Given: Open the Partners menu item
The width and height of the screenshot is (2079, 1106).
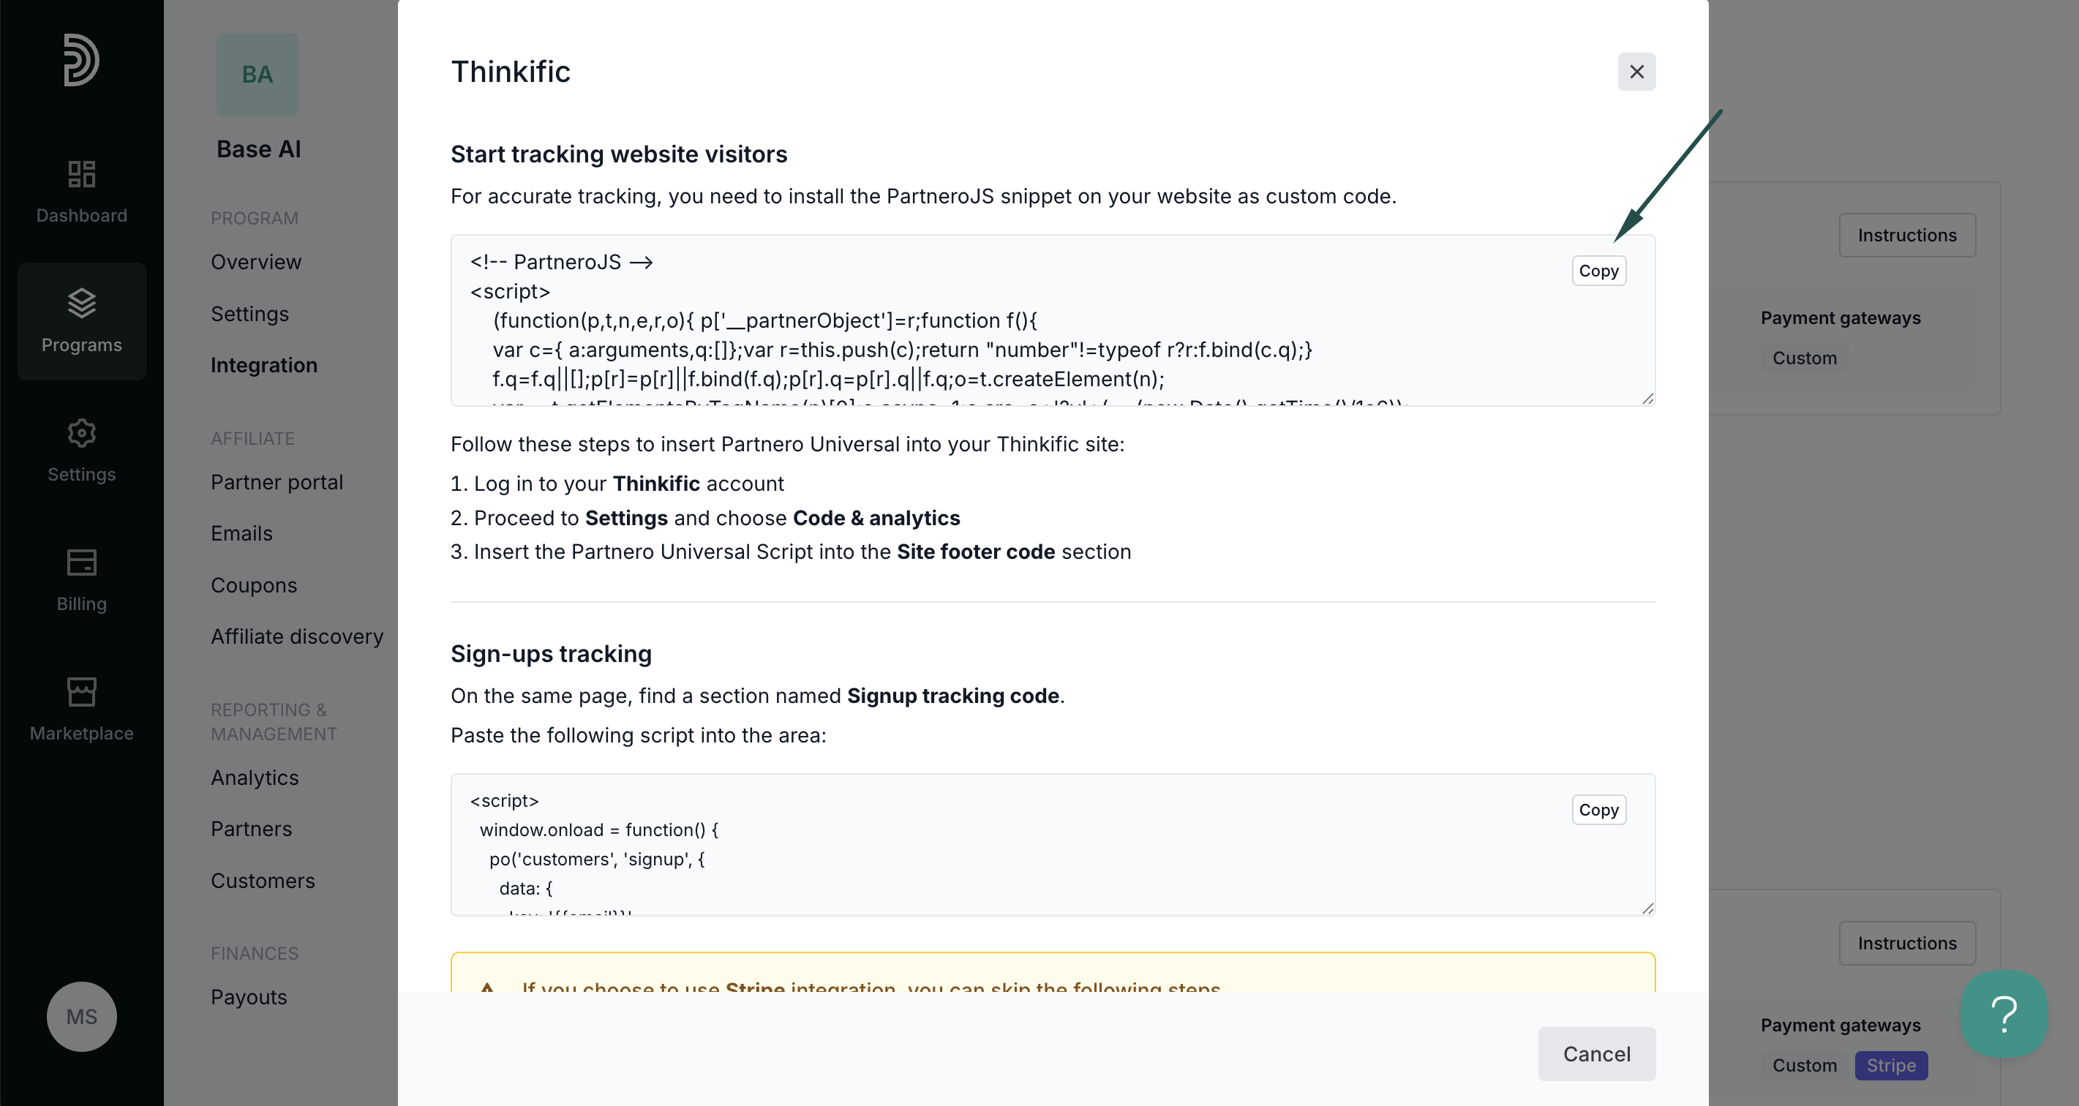Looking at the screenshot, I should (251, 828).
